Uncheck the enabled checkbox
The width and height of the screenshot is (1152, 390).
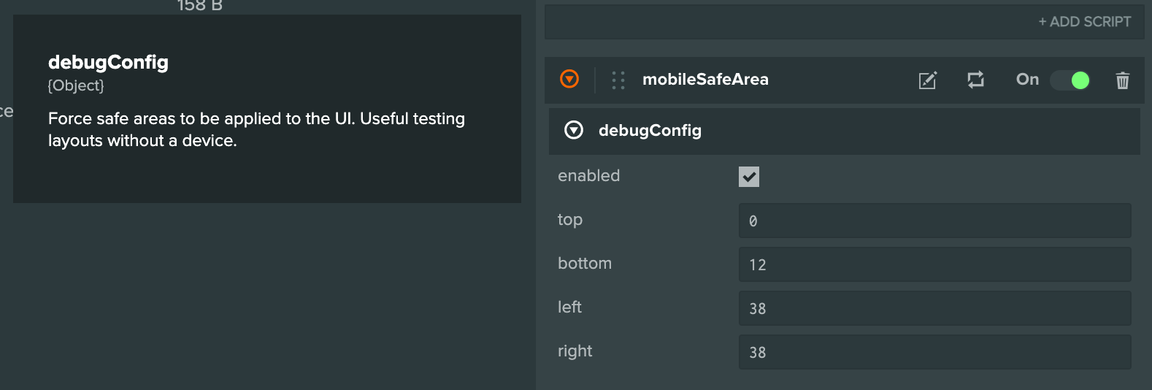pyautogui.click(x=749, y=177)
